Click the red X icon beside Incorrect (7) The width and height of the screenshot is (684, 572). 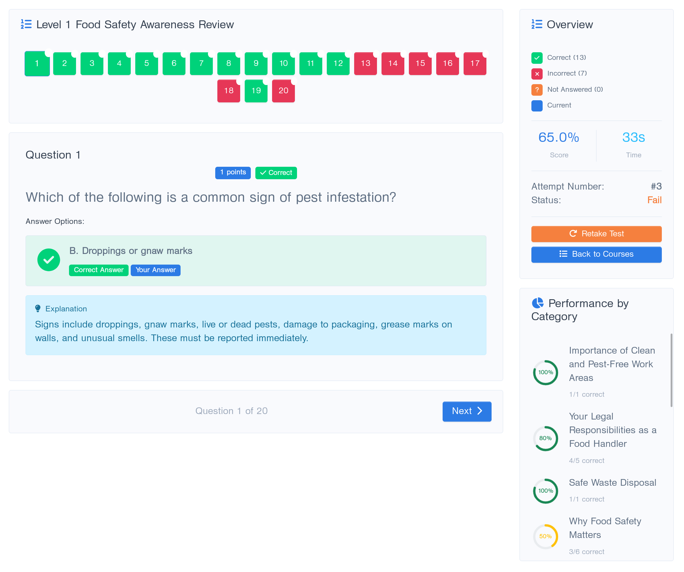click(x=537, y=74)
